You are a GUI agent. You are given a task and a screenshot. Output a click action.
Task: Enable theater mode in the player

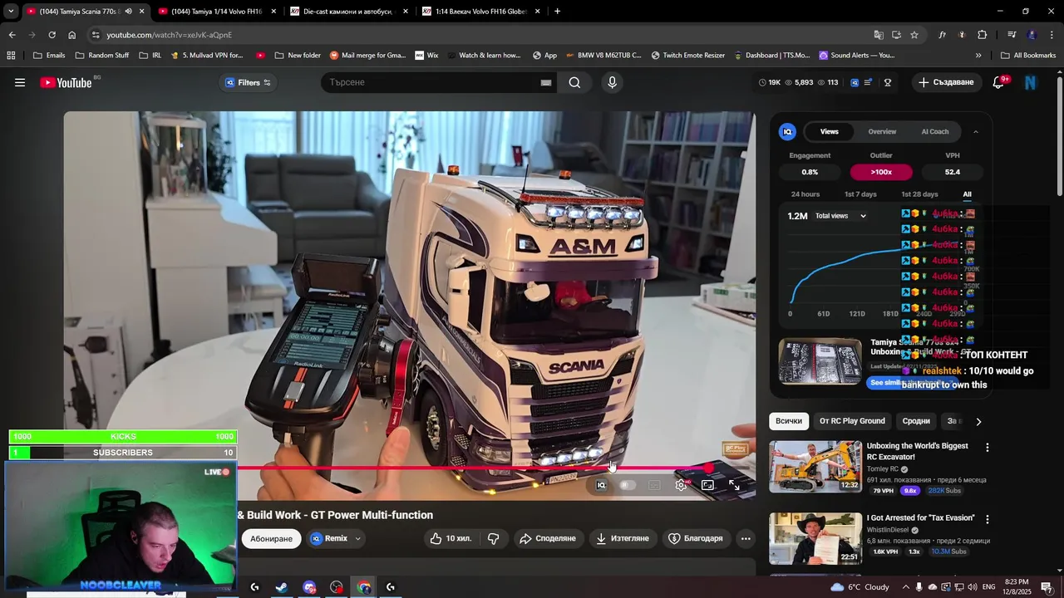tap(707, 485)
